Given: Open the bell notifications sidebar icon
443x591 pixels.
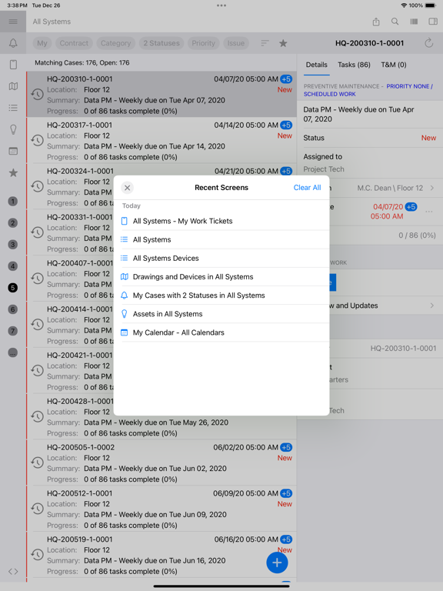Looking at the screenshot, I should 13,43.
